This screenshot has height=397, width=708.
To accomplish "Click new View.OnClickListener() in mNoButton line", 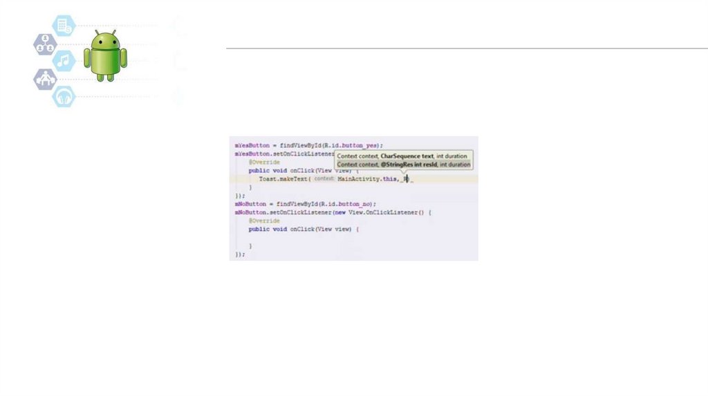I will (x=380, y=212).
